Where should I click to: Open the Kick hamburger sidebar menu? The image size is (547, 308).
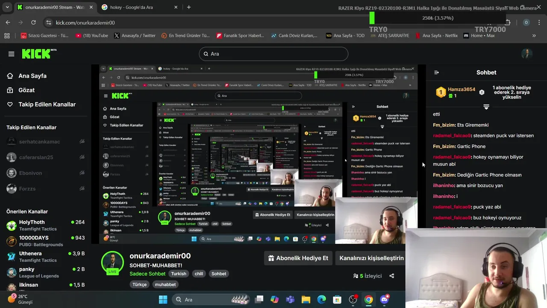[x=12, y=54]
